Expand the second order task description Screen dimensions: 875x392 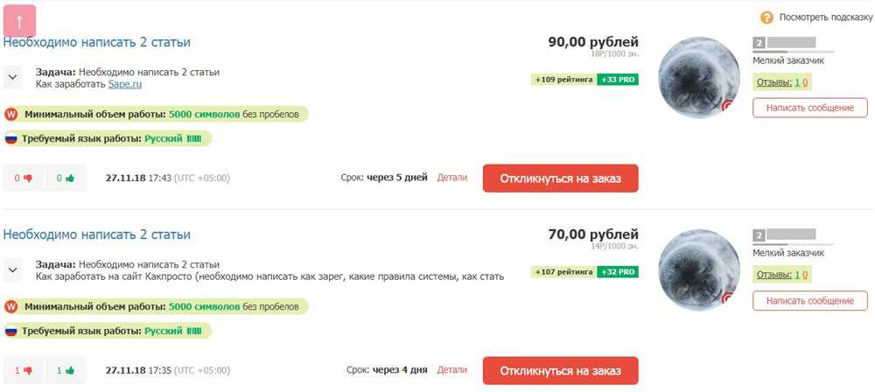pyautogui.click(x=13, y=269)
